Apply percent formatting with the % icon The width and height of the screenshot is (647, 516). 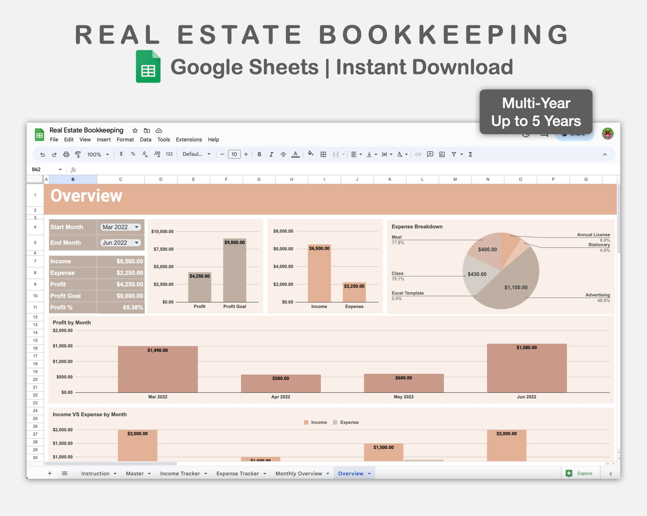click(x=133, y=154)
